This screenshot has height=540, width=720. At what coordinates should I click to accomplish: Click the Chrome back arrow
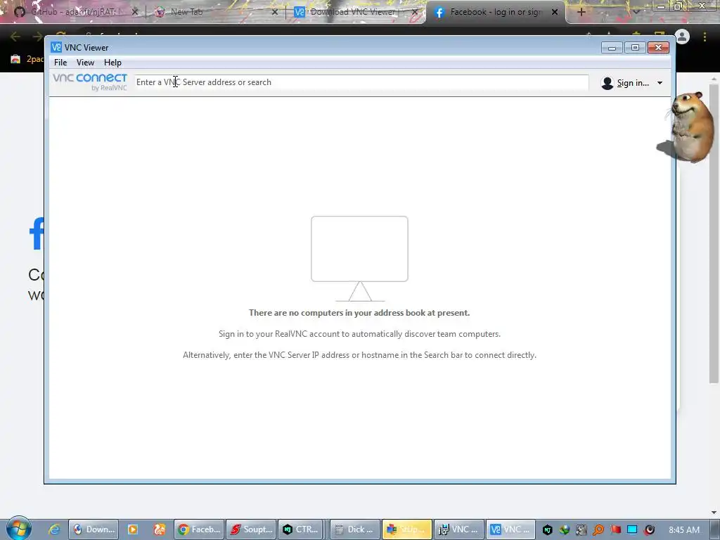tap(15, 37)
